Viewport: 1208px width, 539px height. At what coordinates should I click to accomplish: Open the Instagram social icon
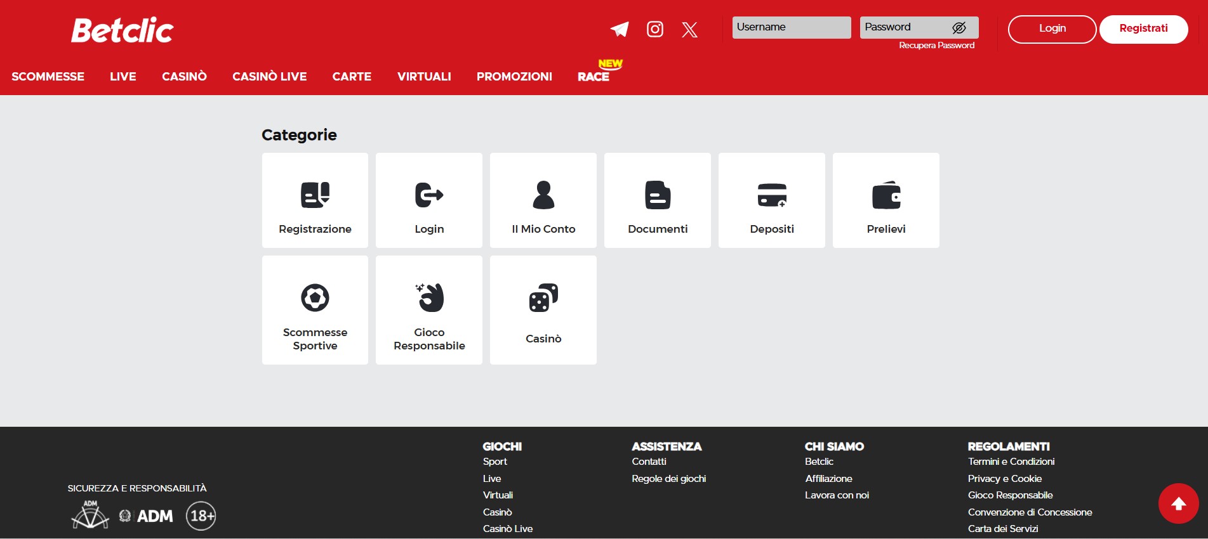(x=655, y=29)
